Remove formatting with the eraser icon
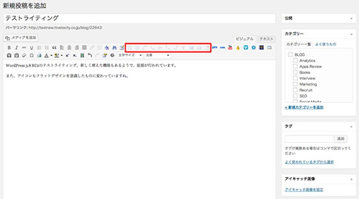 click(24, 55)
